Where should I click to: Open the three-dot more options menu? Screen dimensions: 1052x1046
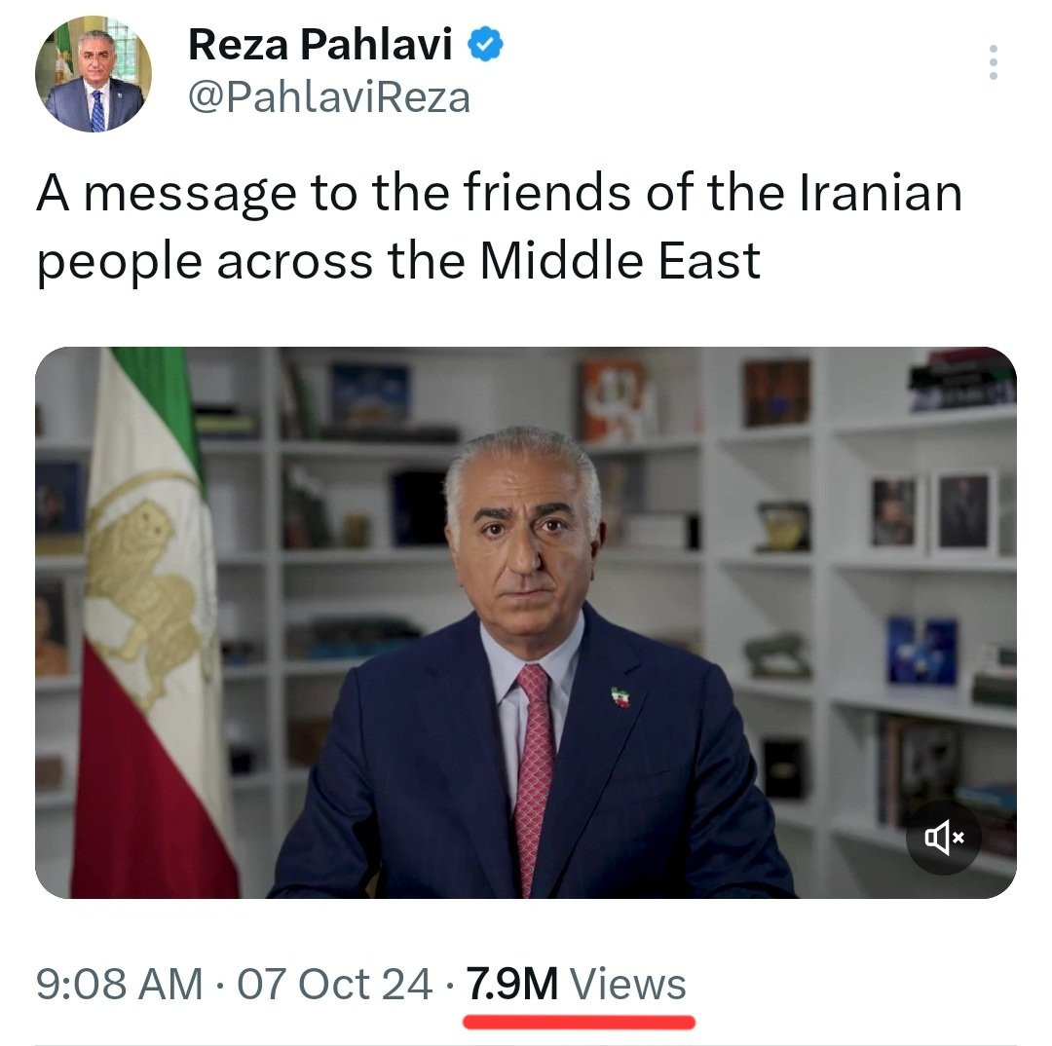coord(993,62)
